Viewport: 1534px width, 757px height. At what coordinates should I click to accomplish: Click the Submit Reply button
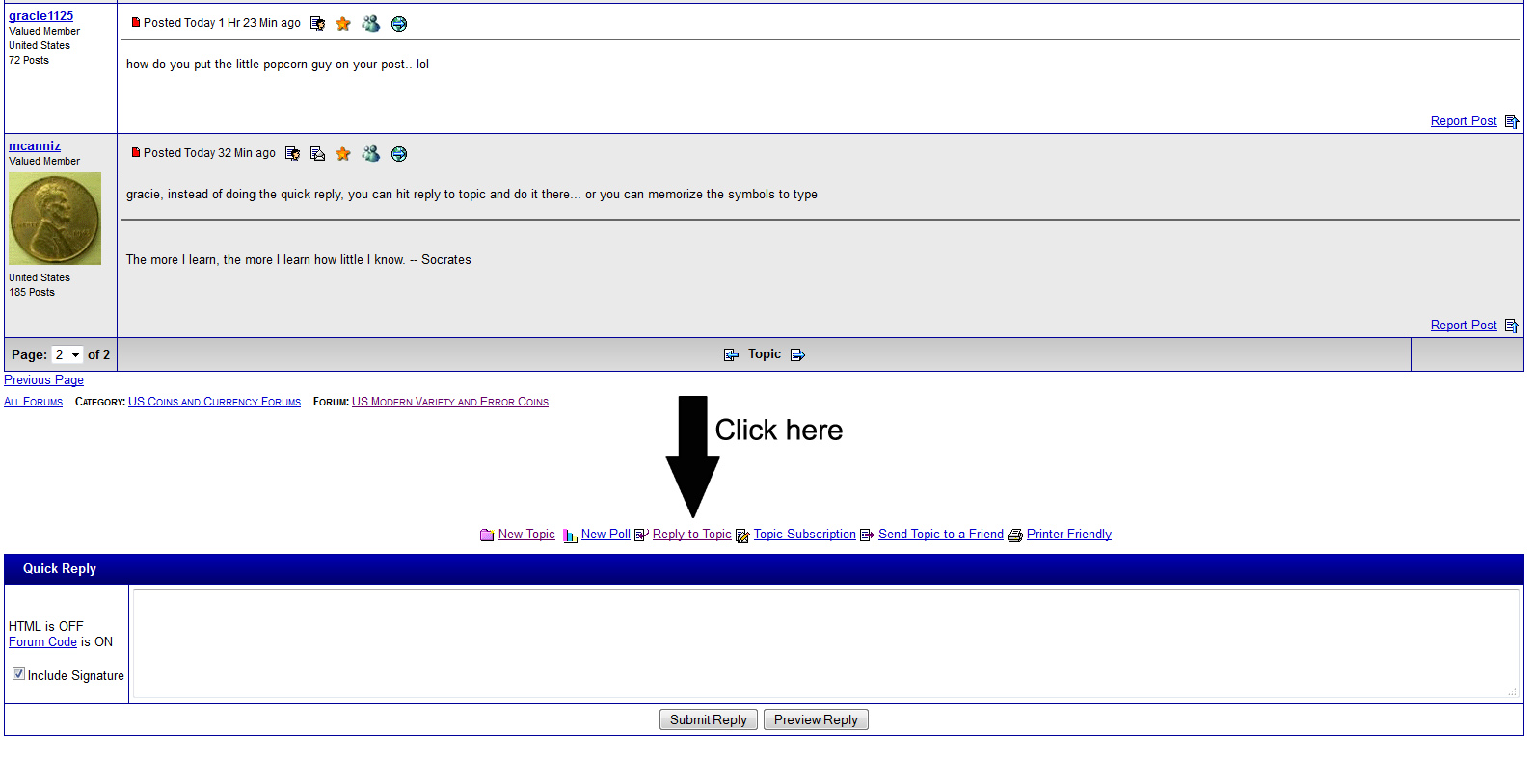click(709, 719)
